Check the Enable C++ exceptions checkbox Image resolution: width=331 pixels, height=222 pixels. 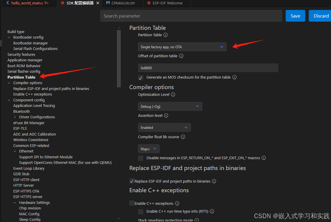pos(132,203)
